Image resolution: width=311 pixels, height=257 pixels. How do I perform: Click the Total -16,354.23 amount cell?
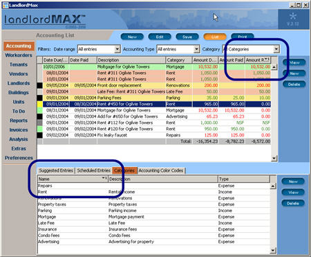coord(206,141)
